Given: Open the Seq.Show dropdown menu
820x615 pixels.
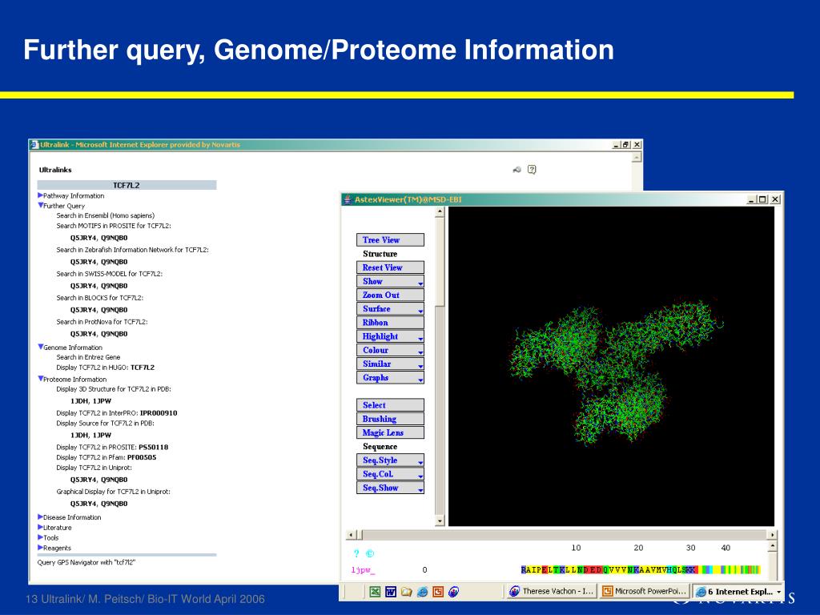Looking at the screenshot, I should coord(390,488).
